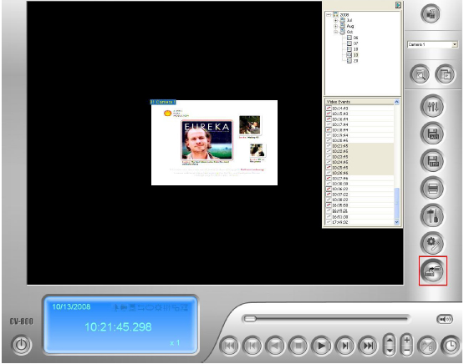Open the print button on the side panel
Screen dimensions: 464x364
pyautogui.click(x=432, y=189)
